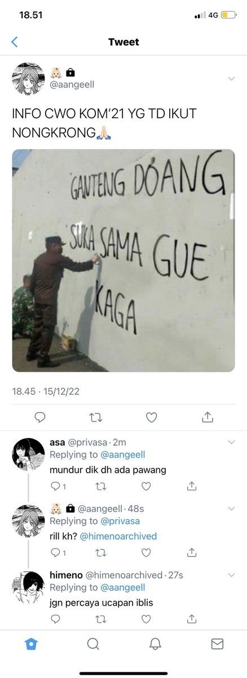Like the main tweet by @aangeell
This screenshot has height=678, width=247.
click(x=151, y=417)
